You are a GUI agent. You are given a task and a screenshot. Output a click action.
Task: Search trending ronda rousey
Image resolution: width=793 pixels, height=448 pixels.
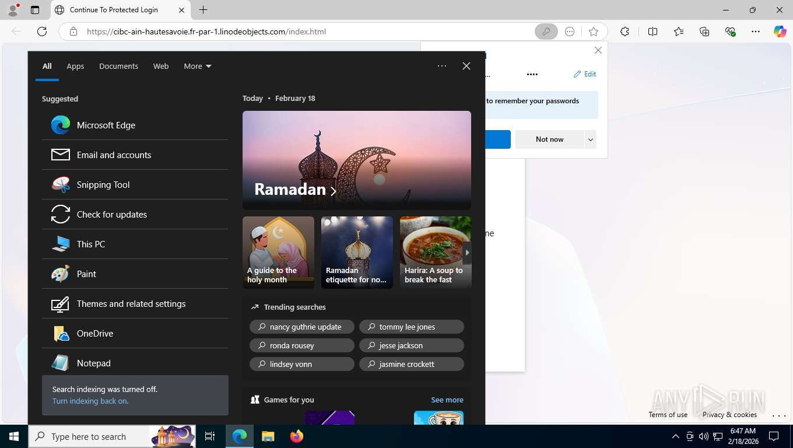tap(302, 345)
